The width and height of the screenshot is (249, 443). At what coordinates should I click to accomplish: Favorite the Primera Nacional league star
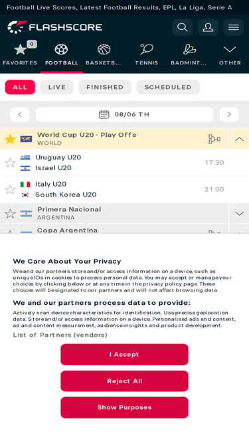[10, 214]
